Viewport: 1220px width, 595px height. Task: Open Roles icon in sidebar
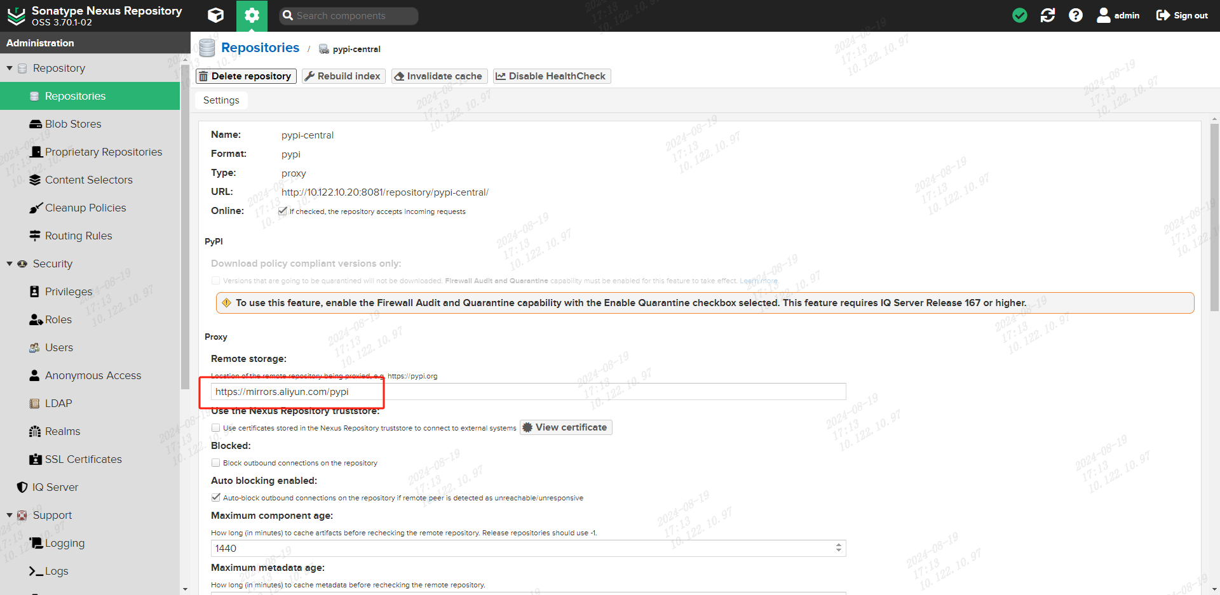(36, 319)
